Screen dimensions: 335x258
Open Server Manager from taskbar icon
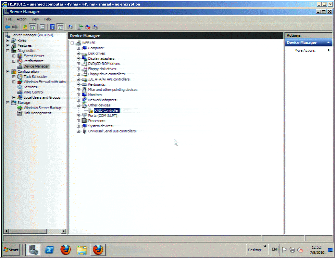click(33, 250)
